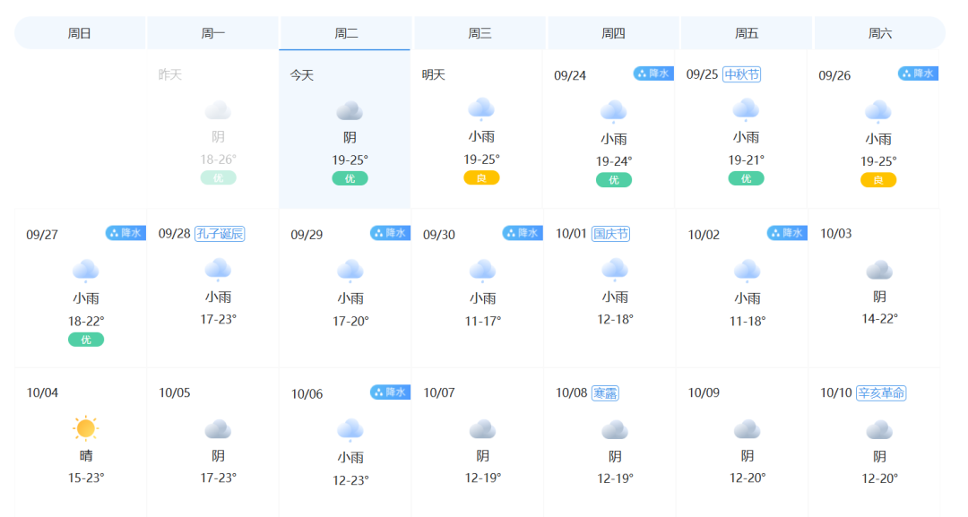This screenshot has height=517, width=968.
Task: Select the 周六 weekday header tab
Action: [x=880, y=33]
